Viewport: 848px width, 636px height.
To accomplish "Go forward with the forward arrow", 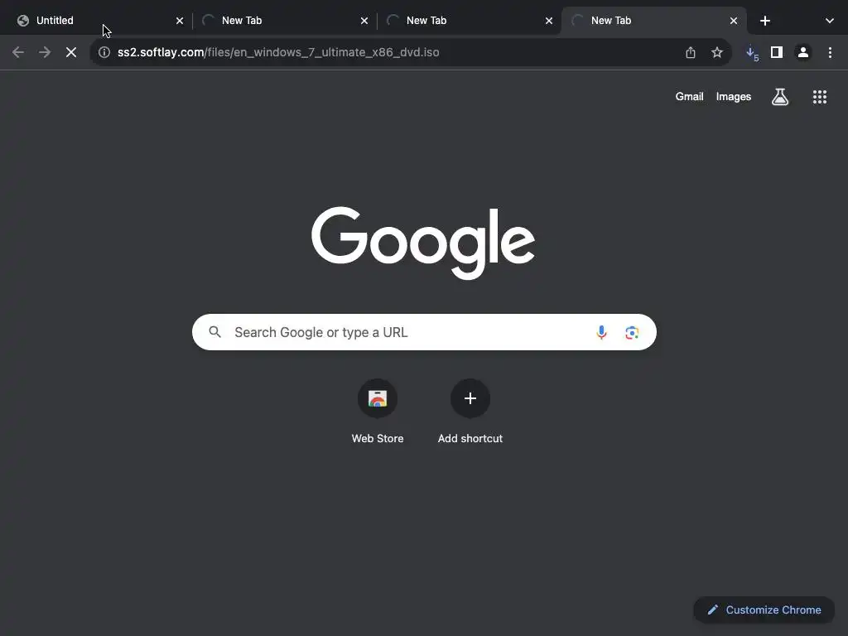I will [x=45, y=52].
